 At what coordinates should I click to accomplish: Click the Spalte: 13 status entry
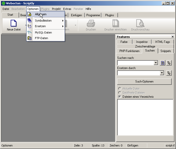[x=100, y=145]
